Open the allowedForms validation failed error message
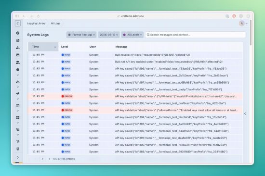The height and width of the screenshot is (176, 265). coord(176,110)
